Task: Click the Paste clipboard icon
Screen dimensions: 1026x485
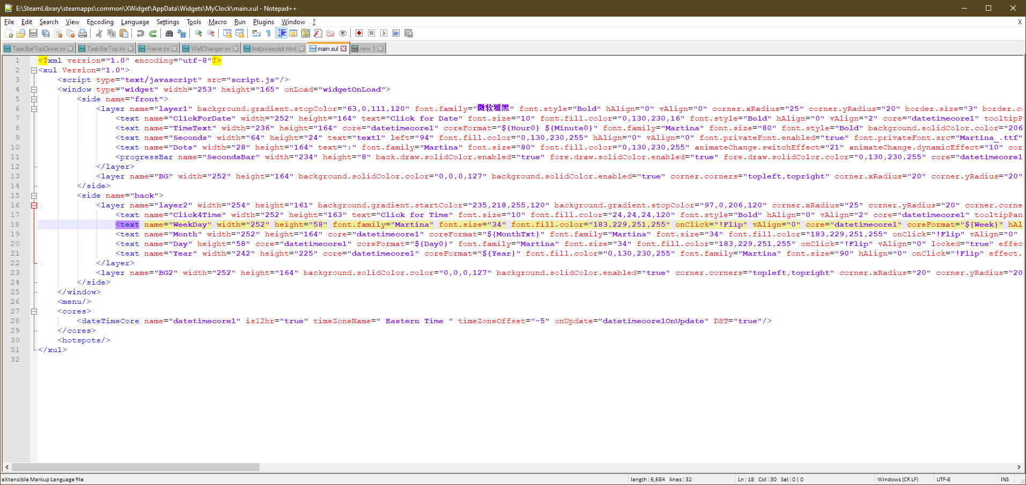Action: (x=124, y=33)
